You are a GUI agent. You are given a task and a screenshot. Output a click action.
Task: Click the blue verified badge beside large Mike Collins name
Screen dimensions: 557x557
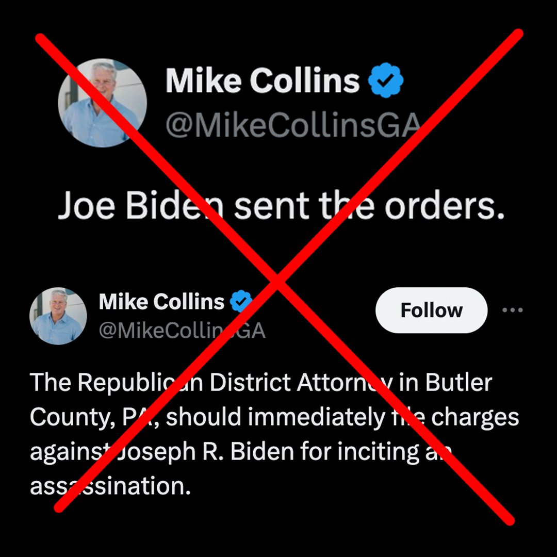(385, 80)
